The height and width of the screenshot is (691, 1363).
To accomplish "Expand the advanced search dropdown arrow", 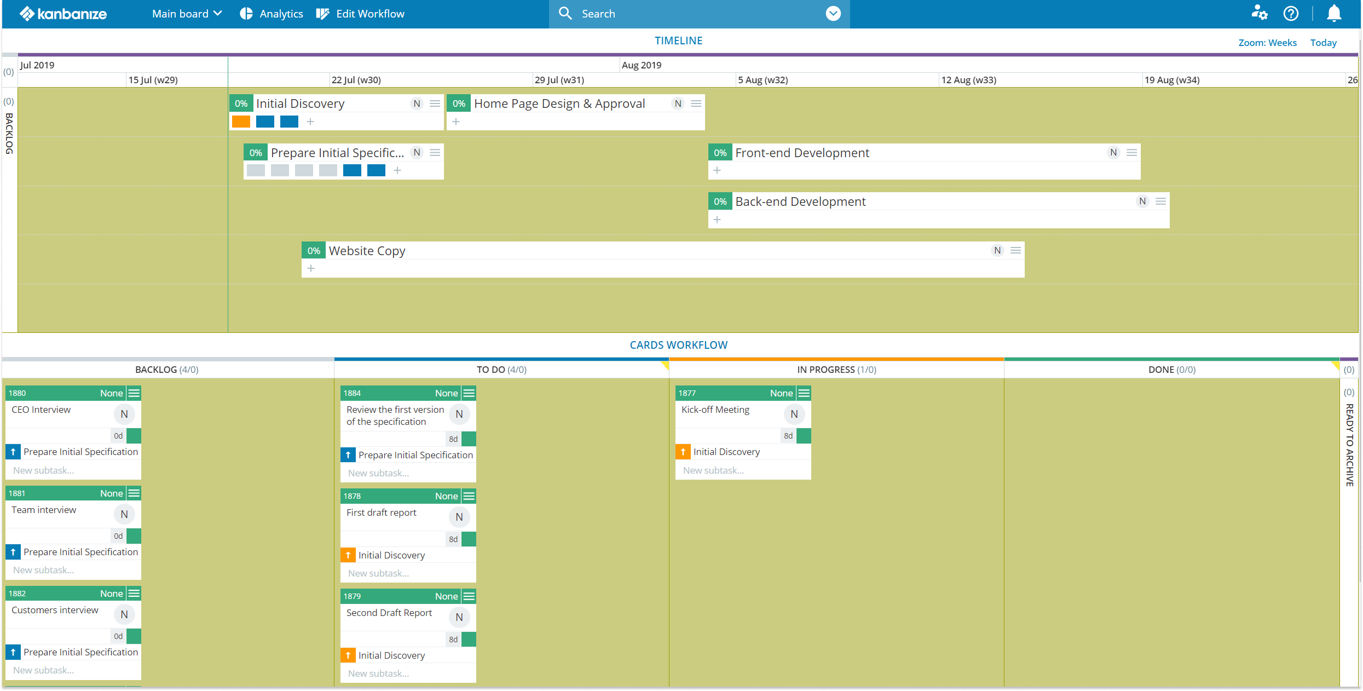I will coord(833,14).
